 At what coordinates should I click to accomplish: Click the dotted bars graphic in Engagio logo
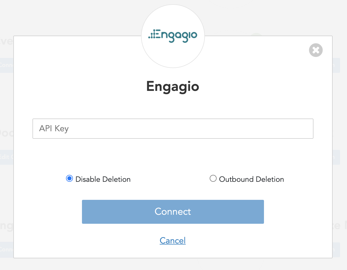[x=152, y=35]
